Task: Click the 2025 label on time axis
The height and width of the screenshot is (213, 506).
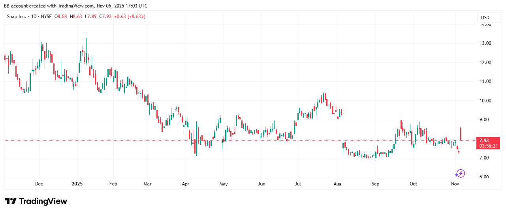Action: (77, 184)
